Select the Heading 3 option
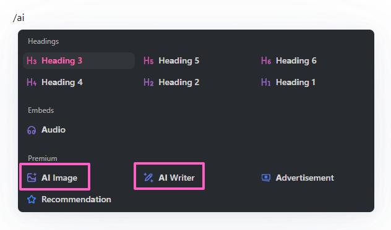This screenshot has width=391, height=230. 79,60
